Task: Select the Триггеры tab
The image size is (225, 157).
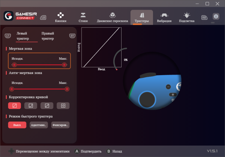Action: [x=142, y=17]
